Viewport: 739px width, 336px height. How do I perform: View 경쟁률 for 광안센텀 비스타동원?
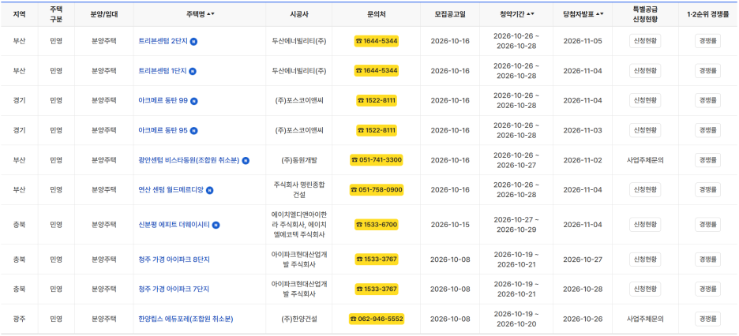(x=707, y=160)
